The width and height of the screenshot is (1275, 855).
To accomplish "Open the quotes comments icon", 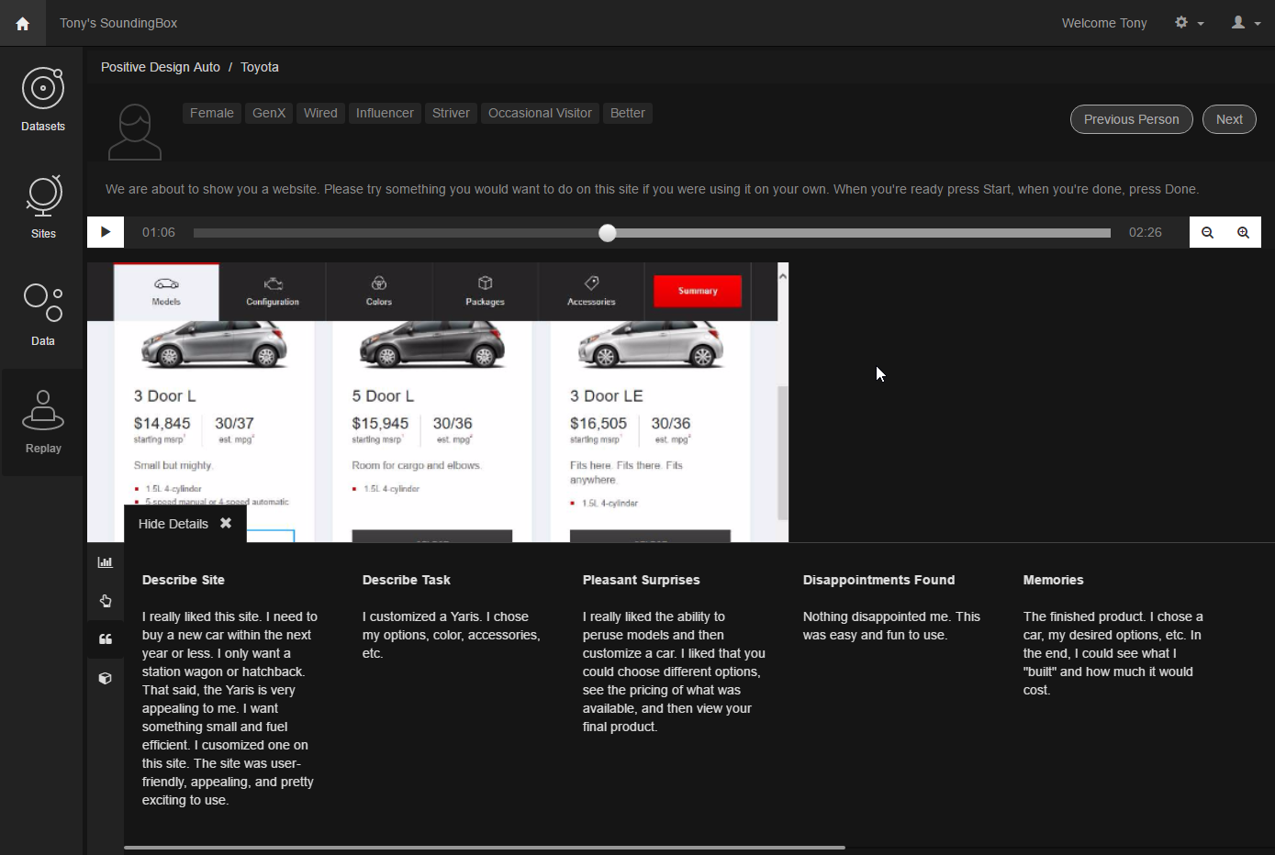I will point(106,639).
